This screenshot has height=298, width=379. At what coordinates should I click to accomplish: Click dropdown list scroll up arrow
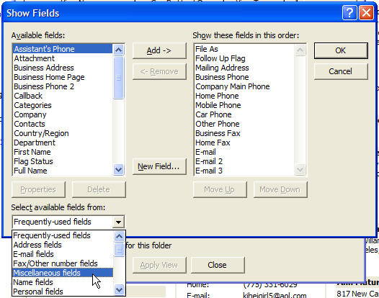[x=119, y=236]
